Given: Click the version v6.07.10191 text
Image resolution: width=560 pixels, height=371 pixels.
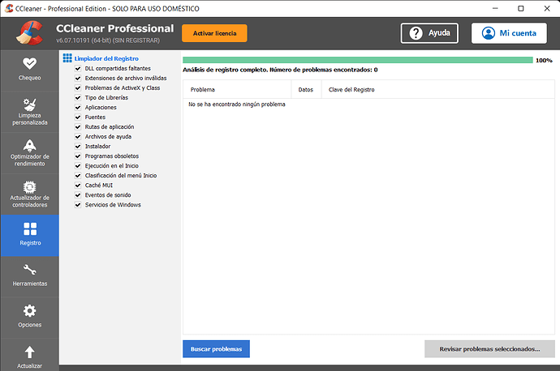Looking at the screenshot, I should point(108,41).
